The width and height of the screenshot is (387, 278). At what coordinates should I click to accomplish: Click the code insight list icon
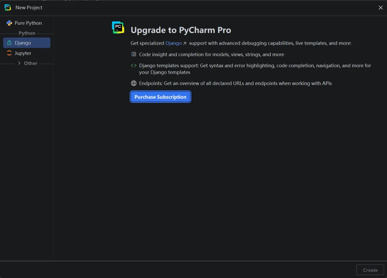tap(134, 54)
